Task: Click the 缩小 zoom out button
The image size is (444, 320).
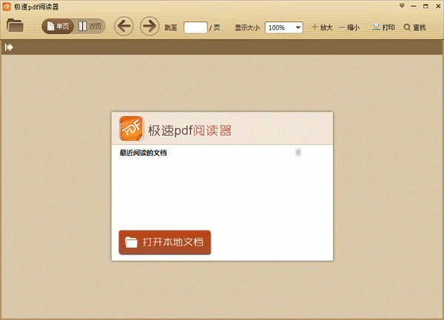Action: pyautogui.click(x=349, y=27)
